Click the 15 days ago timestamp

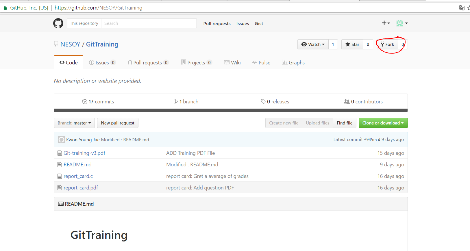point(391,153)
